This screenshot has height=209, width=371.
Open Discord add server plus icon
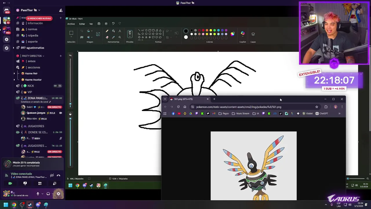point(6,39)
